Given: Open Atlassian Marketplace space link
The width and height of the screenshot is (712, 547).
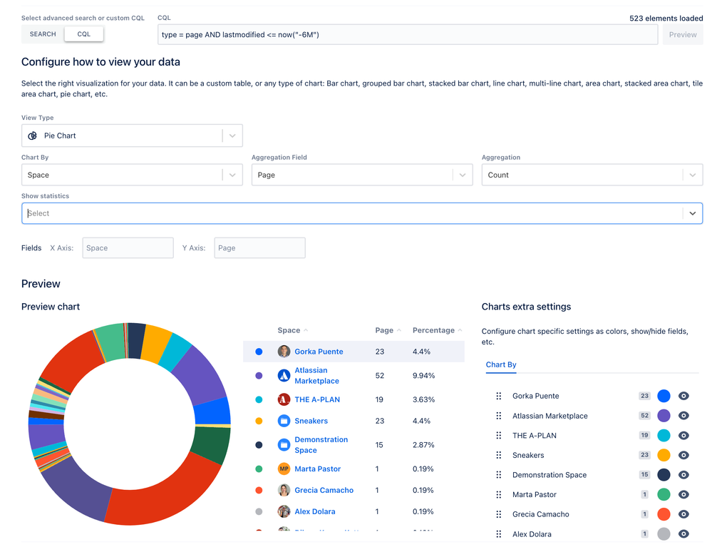Looking at the screenshot, I should (317, 376).
